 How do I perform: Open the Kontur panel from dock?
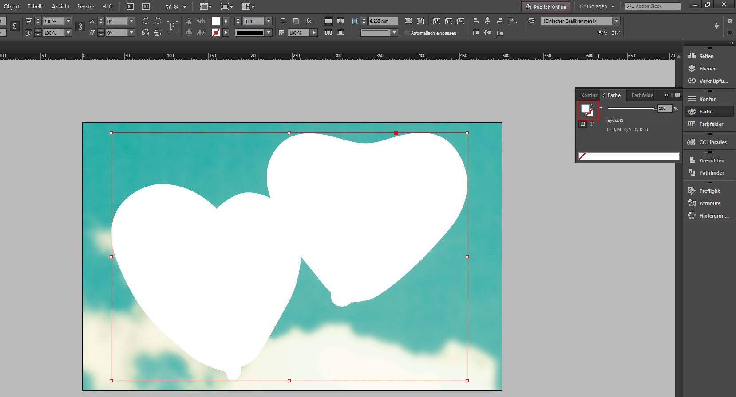[709, 99]
